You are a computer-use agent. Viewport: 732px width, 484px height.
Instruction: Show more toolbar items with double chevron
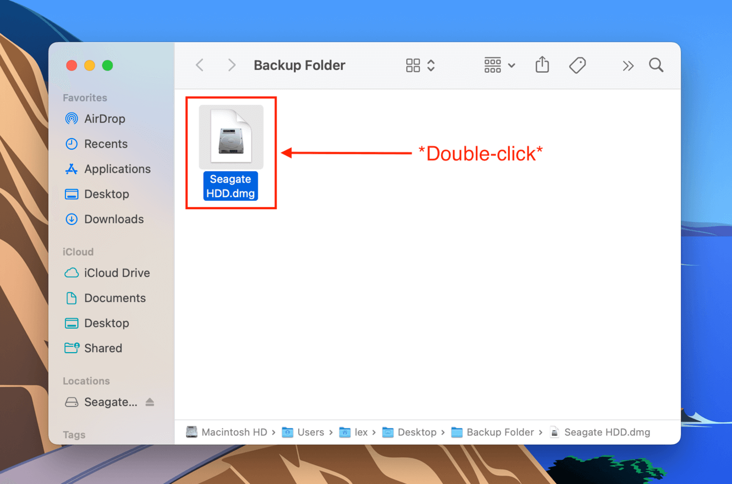(628, 66)
